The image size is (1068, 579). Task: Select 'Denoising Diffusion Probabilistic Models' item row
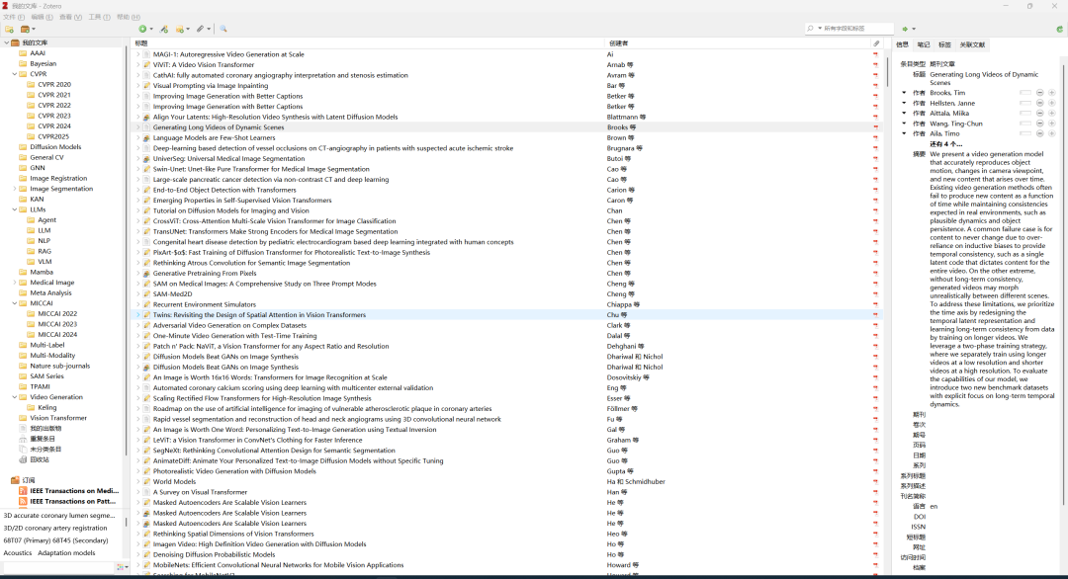click(x=506, y=554)
